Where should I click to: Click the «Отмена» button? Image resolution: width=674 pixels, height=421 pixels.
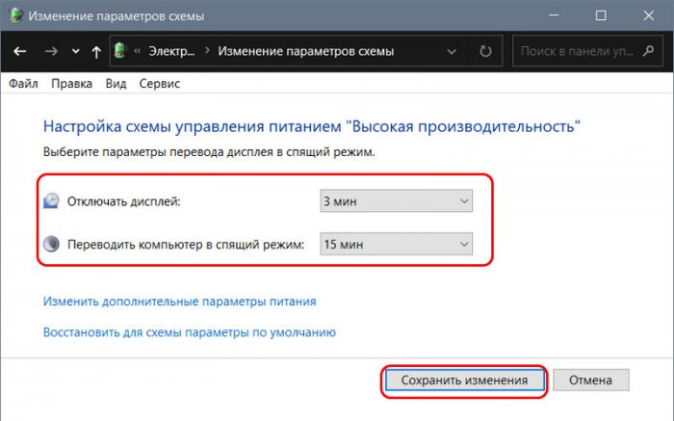(x=590, y=381)
